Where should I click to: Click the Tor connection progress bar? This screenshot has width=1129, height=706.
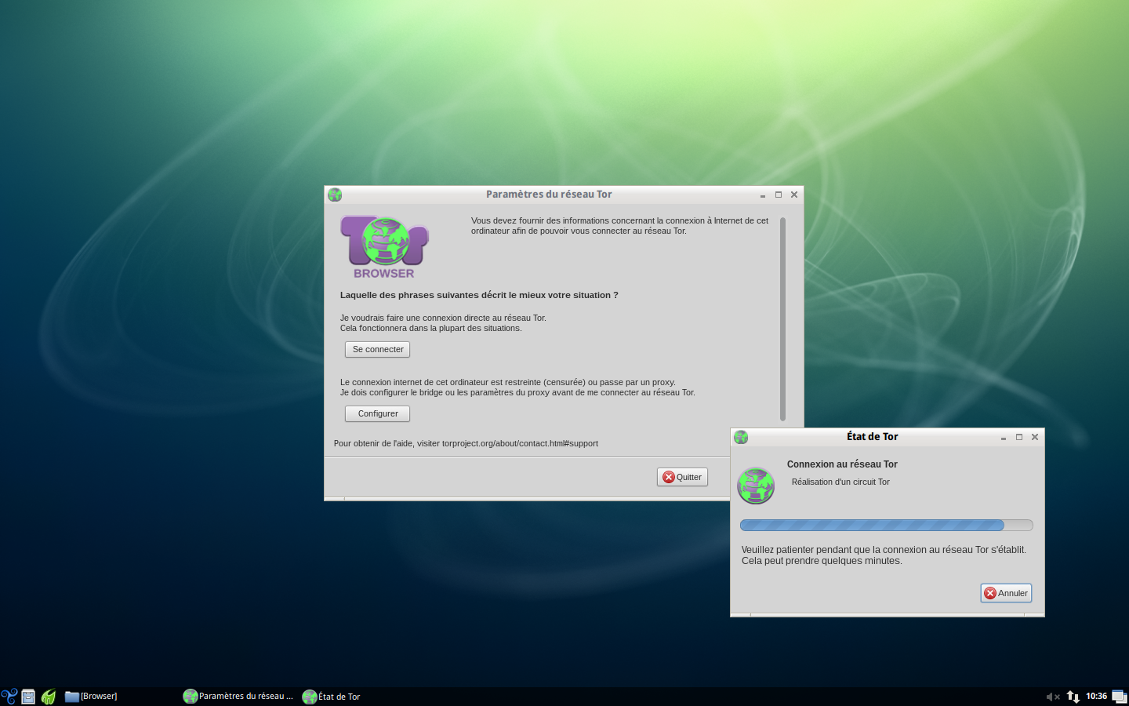(x=886, y=525)
